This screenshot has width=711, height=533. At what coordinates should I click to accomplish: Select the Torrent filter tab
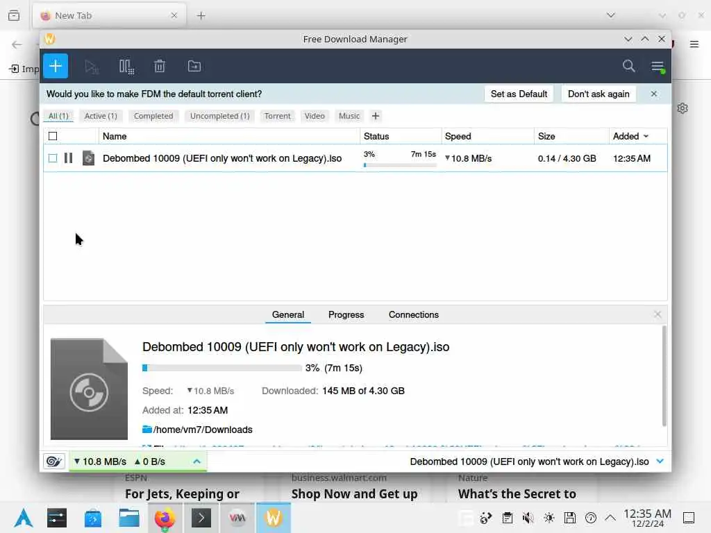pyautogui.click(x=278, y=116)
